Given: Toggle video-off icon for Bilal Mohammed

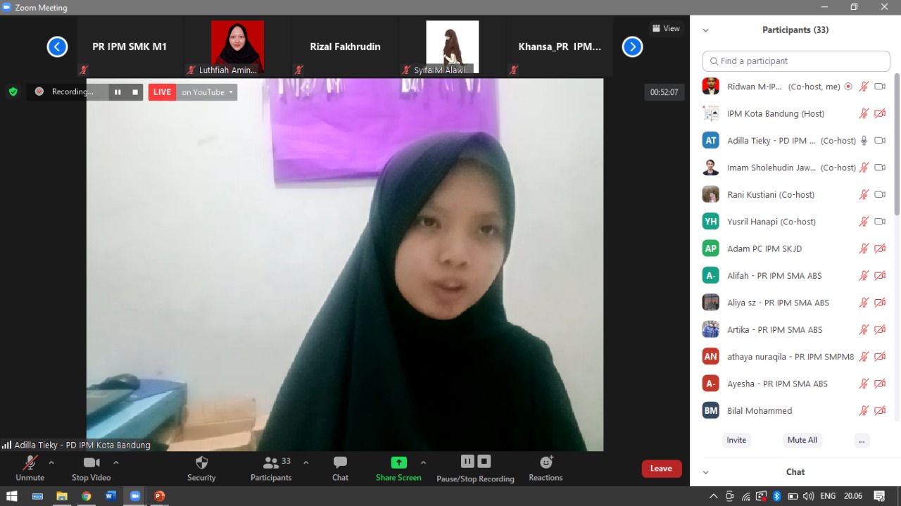Looking at the screenshot, I should point(880,411).
